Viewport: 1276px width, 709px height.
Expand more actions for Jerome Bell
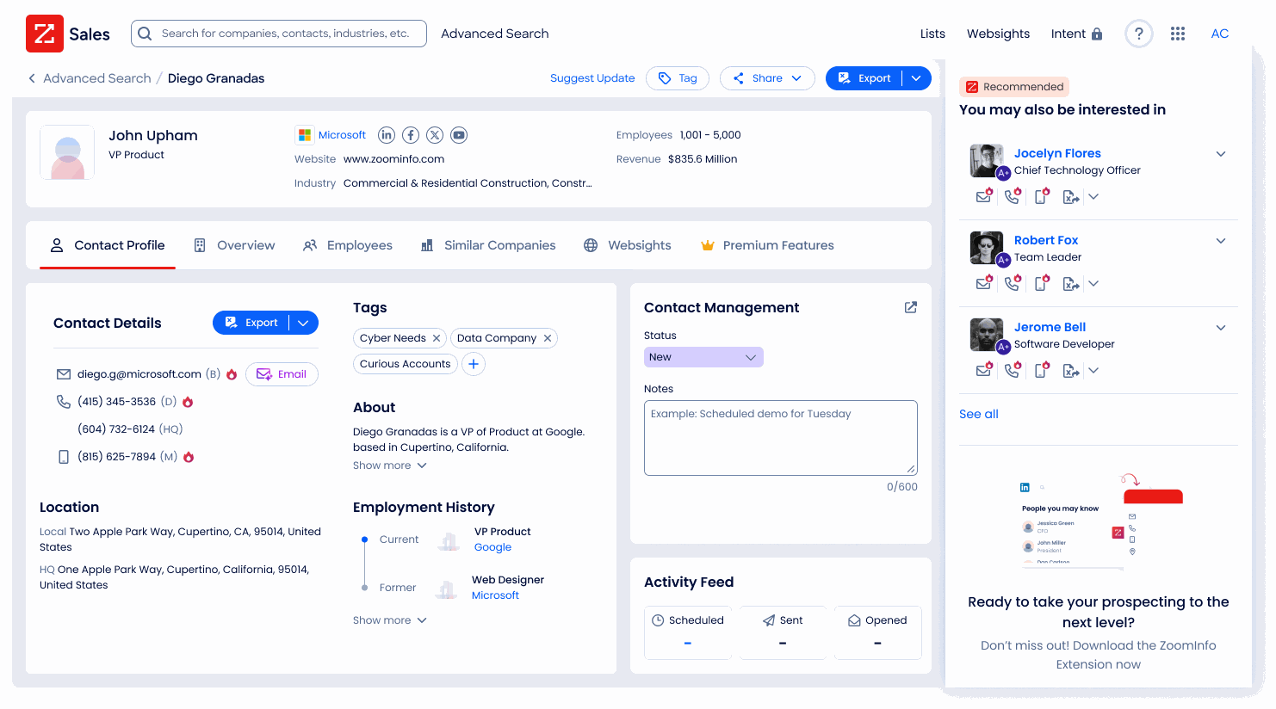click(x=1093, y=371)
